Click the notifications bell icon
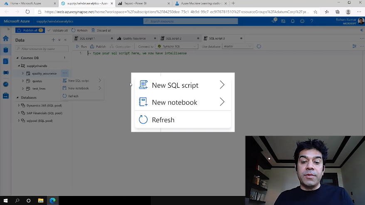The width and height of the screenshot is (365, 205). point(293,21)
